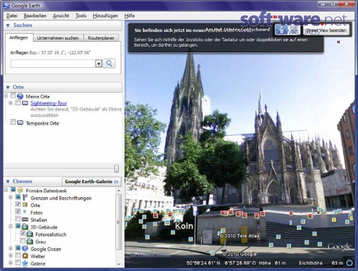Collapse the Meine Orte tree node
This screenshot has height=271, width=358.
[6, 95]
